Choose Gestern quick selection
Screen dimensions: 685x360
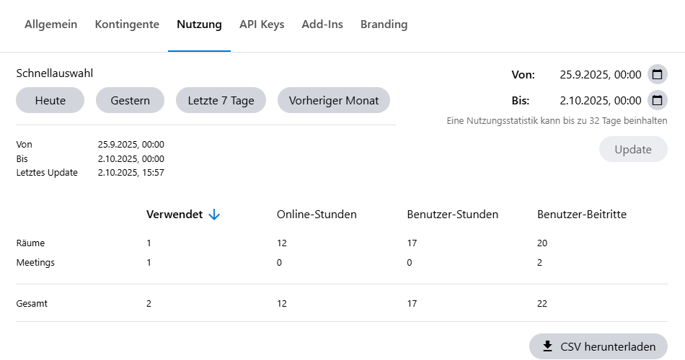(130, 101)
